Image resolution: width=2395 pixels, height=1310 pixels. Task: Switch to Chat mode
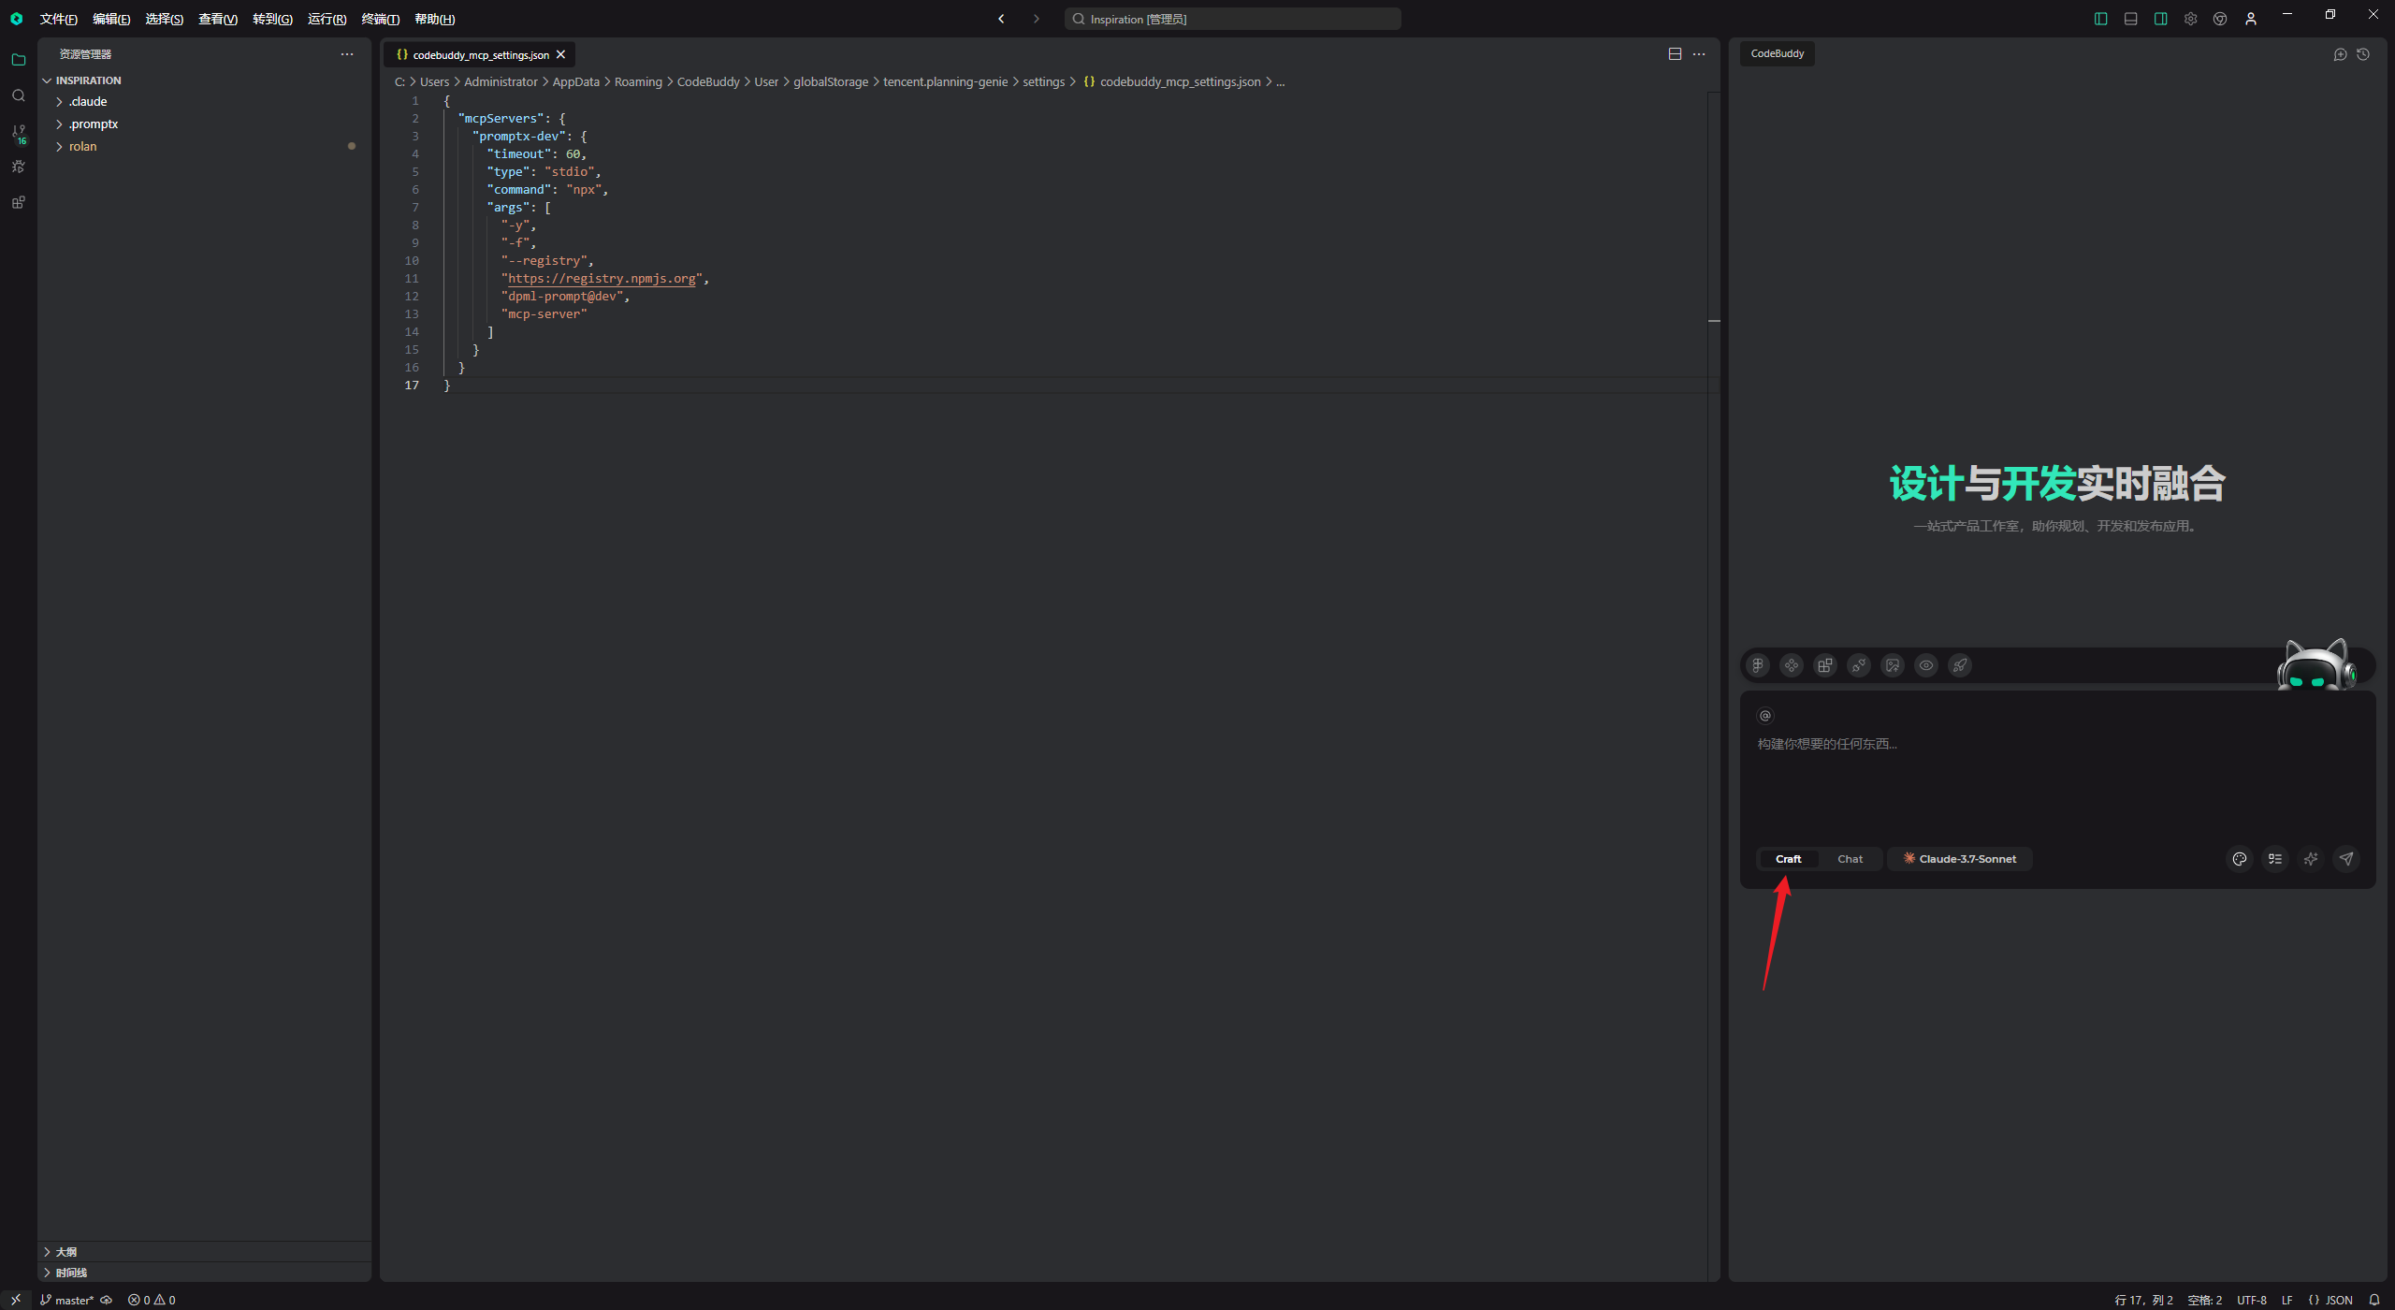pyautogui.click(x=1850, y=859)
